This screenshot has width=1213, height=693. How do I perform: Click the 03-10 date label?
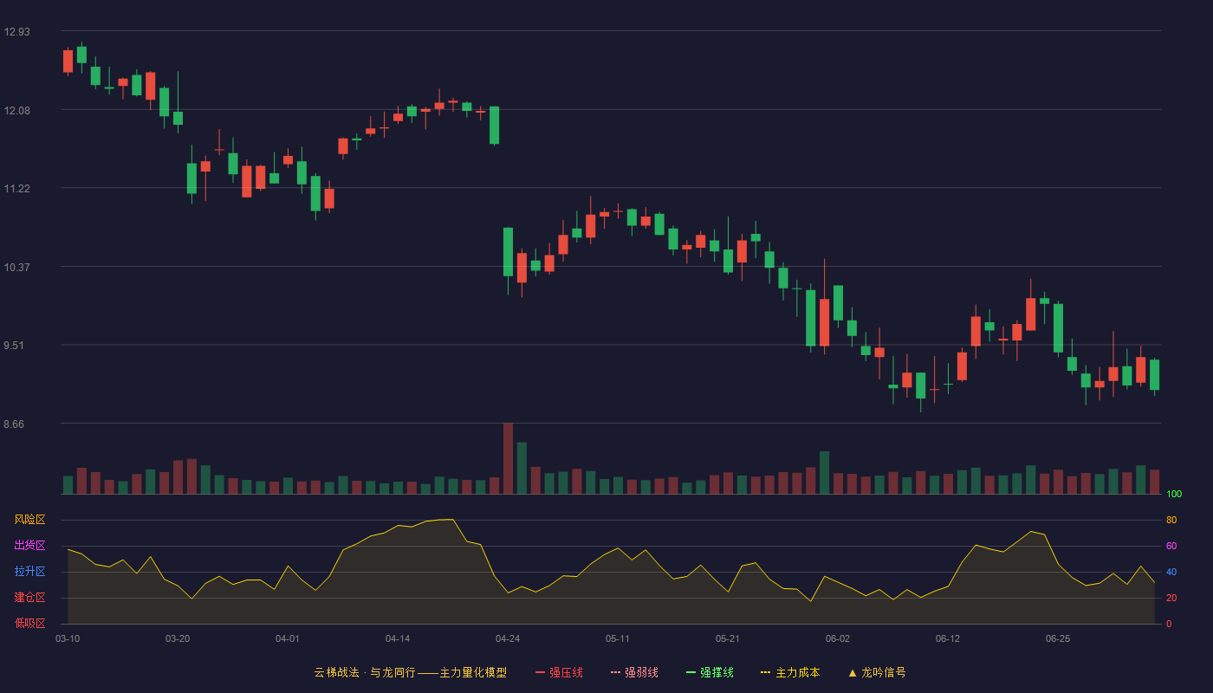(68, 638)
